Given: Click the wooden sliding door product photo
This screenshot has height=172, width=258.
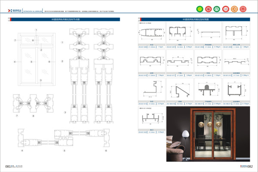Looking at the screenshot, I should (208, 134).
